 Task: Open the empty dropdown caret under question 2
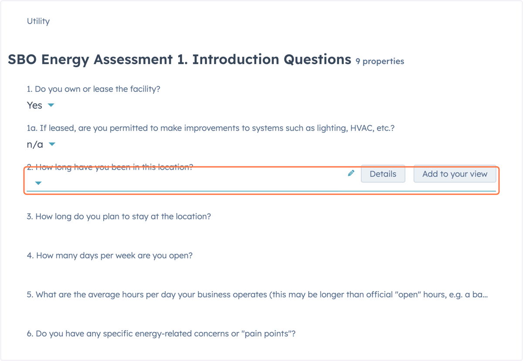click(x=38, y=183)
